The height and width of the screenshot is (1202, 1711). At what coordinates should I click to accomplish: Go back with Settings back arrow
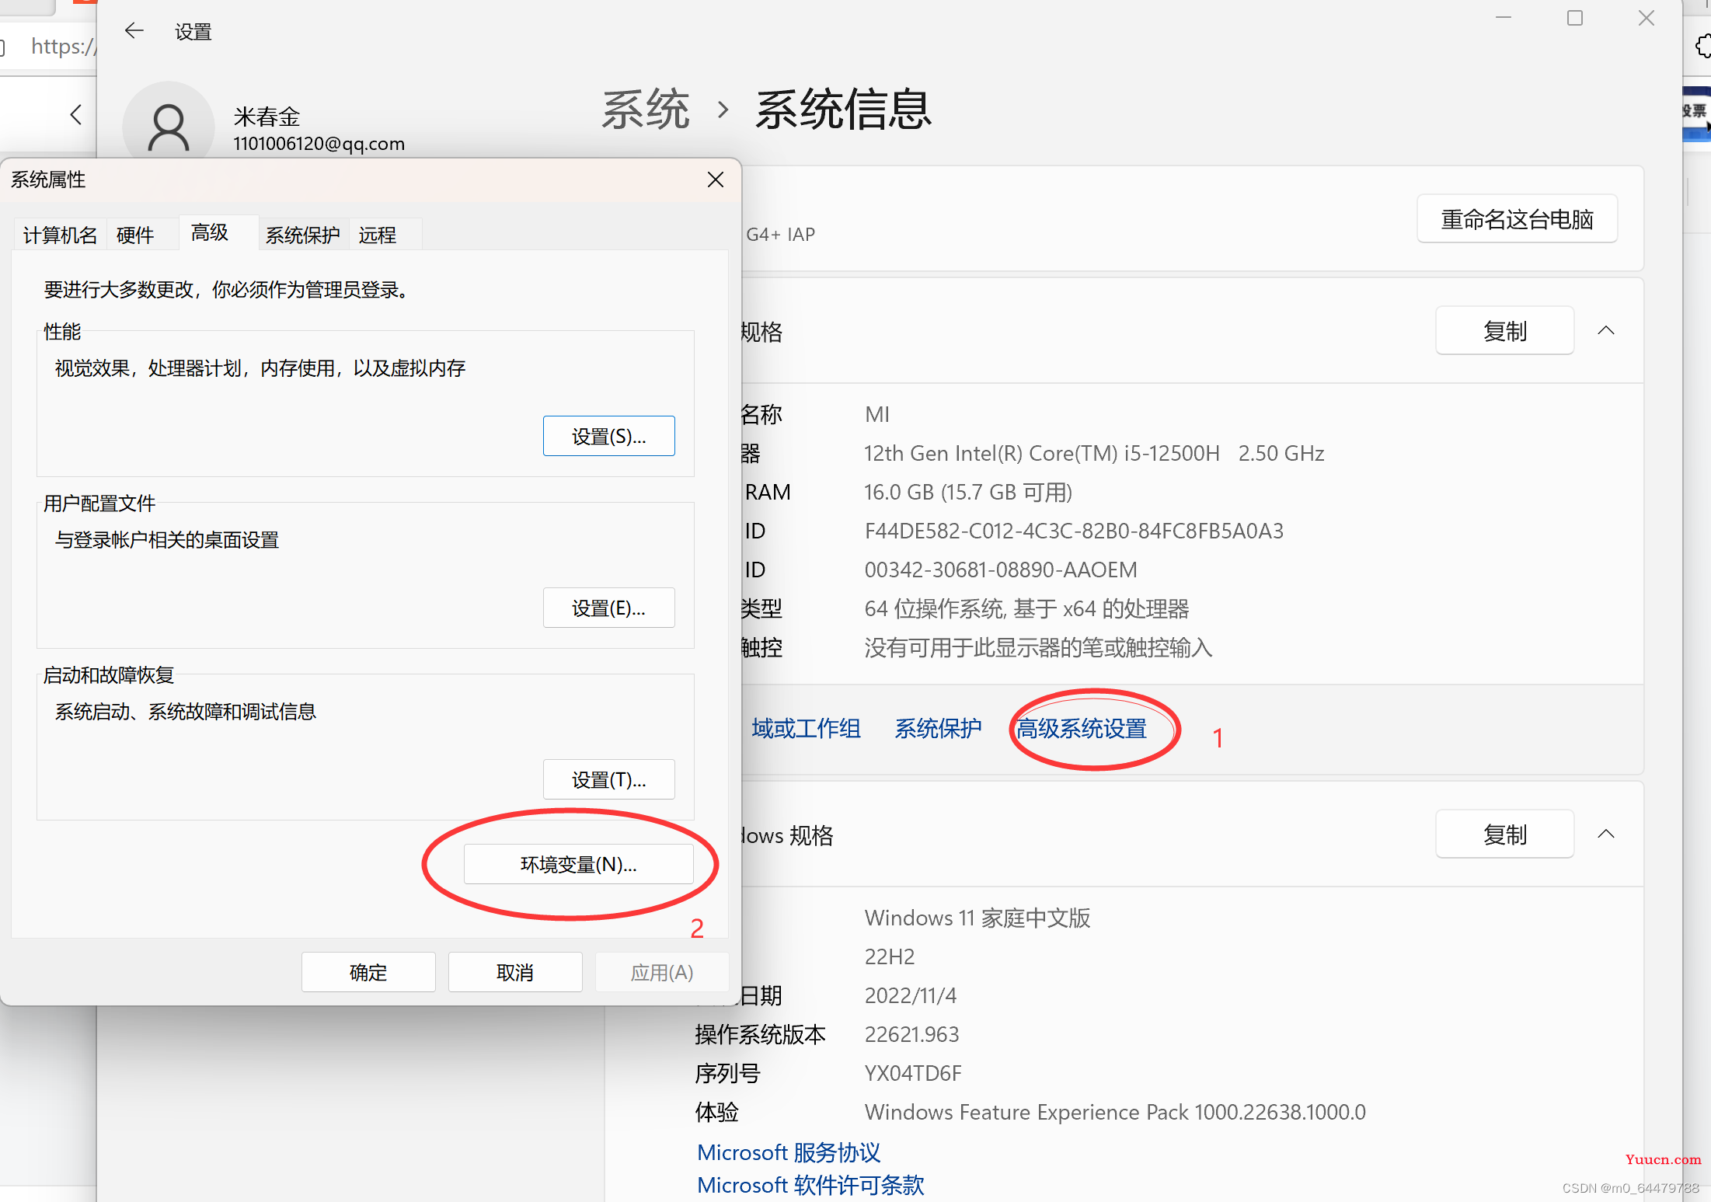(134, 31)
